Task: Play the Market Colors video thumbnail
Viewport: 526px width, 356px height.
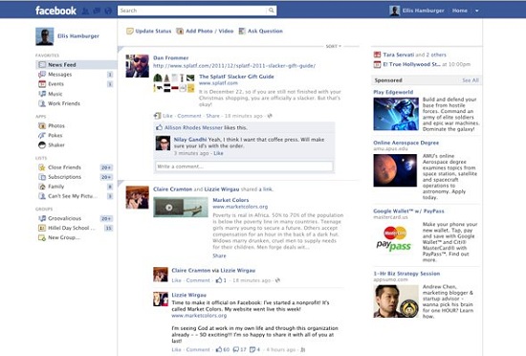Action: pos(181,208)
